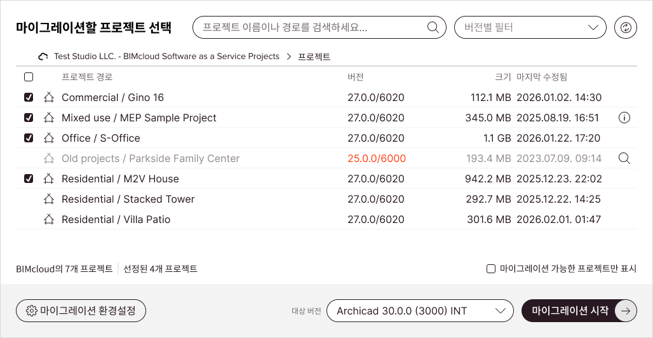Uncheck Commercial / Gino 16 checkbox

click(29, 97)
